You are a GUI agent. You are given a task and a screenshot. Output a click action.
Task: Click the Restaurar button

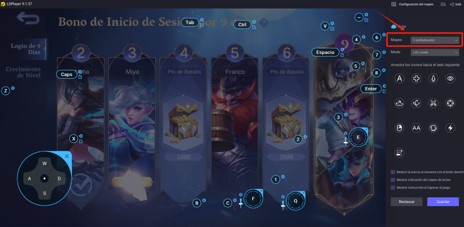406,202
